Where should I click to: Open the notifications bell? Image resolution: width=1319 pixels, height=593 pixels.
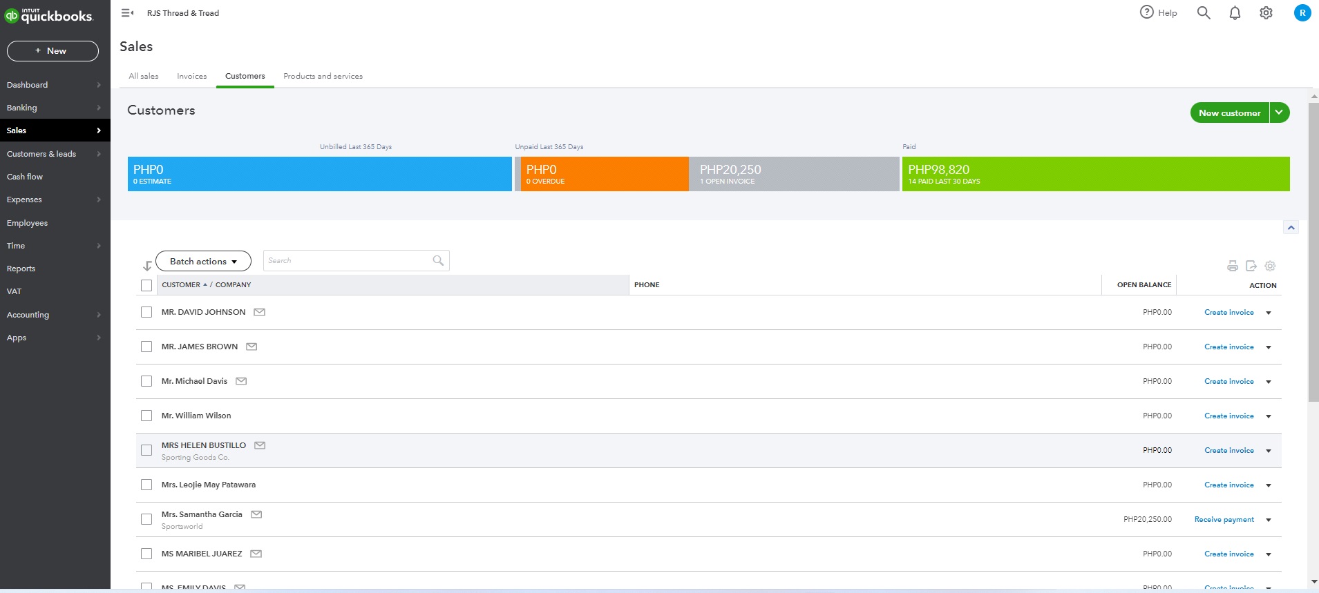click(x=1235, y=13)
